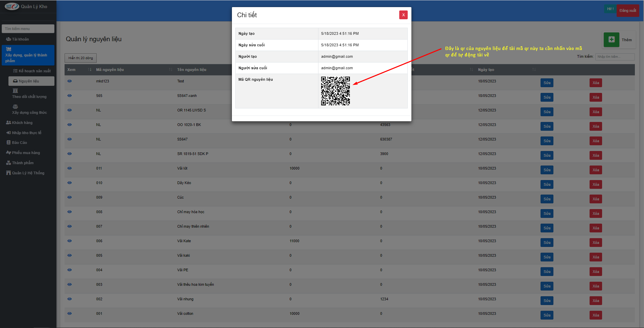Click the green plus Thêm icon
The image size is (644, 328).
point(612,40)
